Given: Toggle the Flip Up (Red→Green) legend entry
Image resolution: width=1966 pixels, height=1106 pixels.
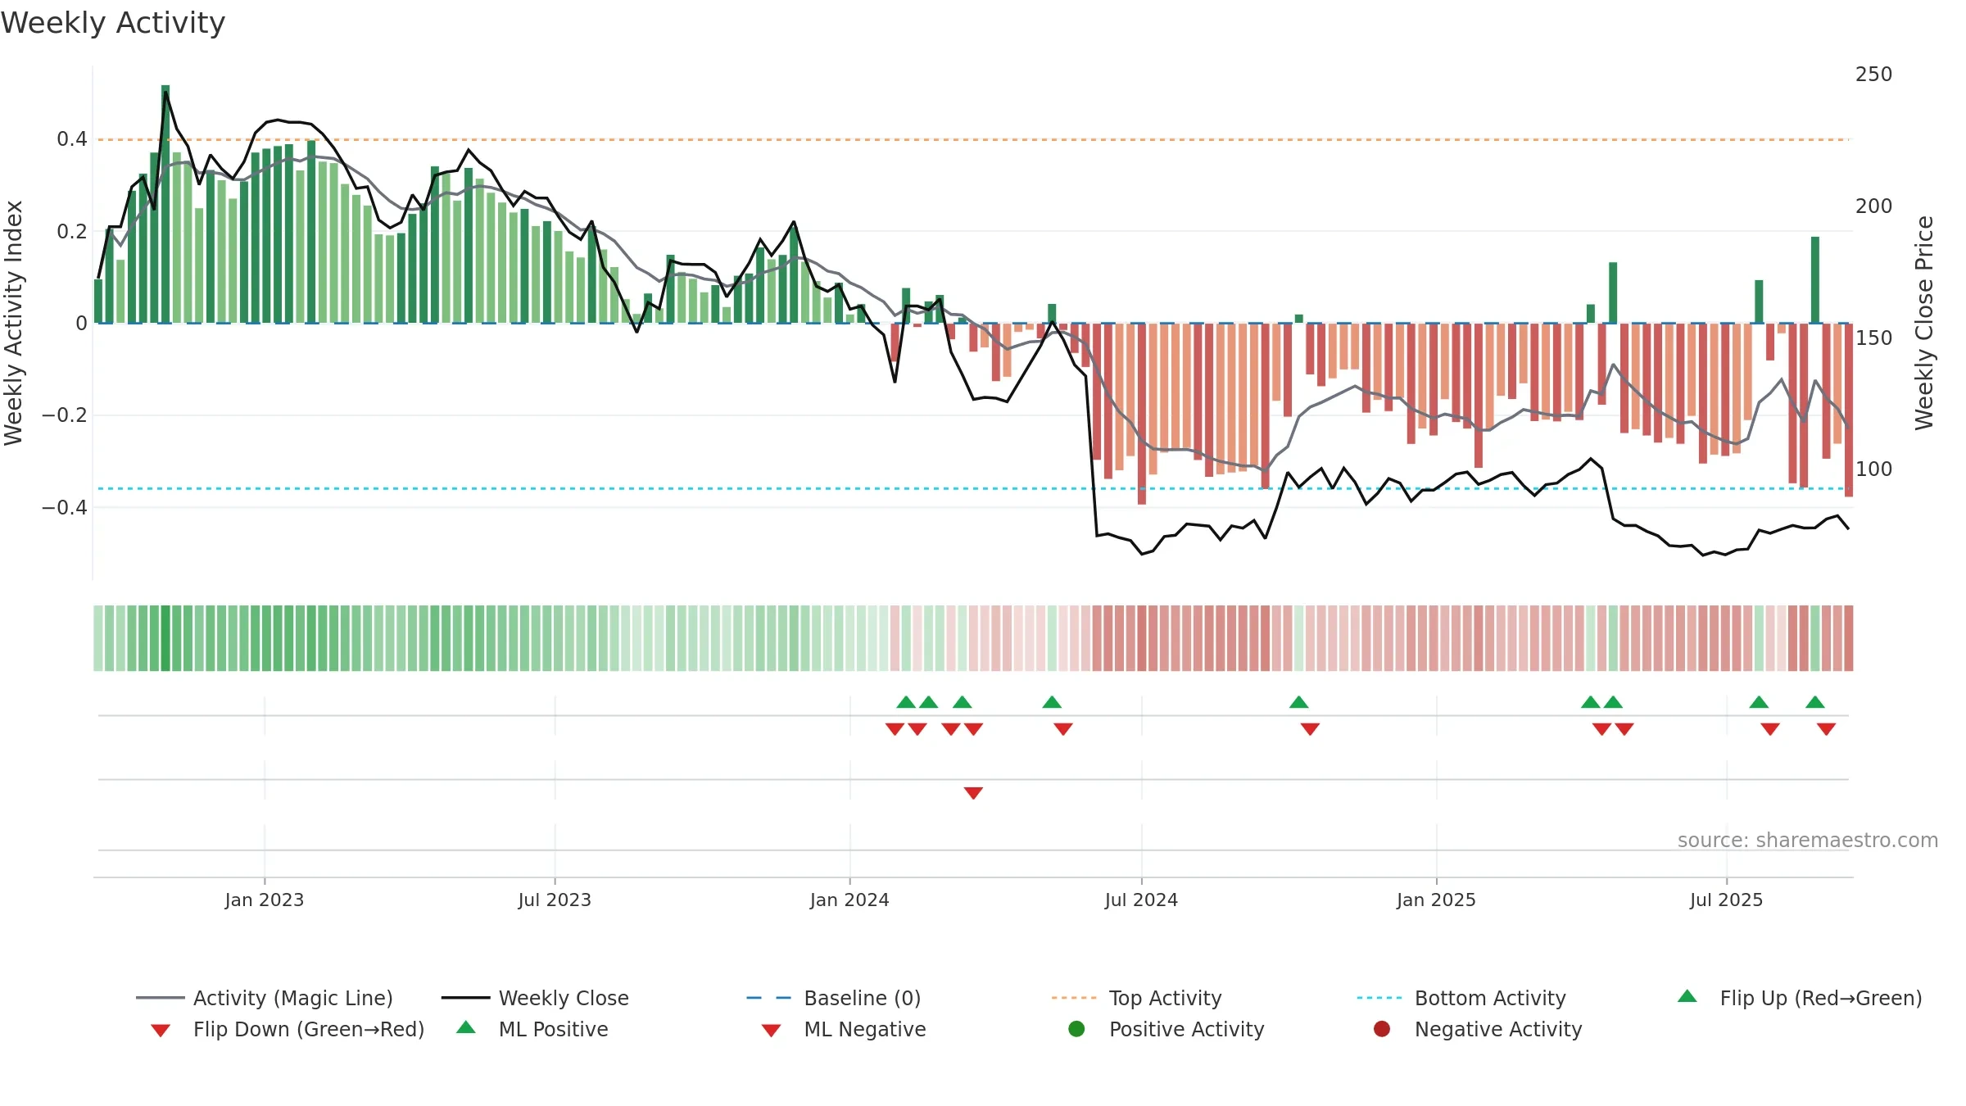Looking at the screenshot, I should pos(1800,998).
